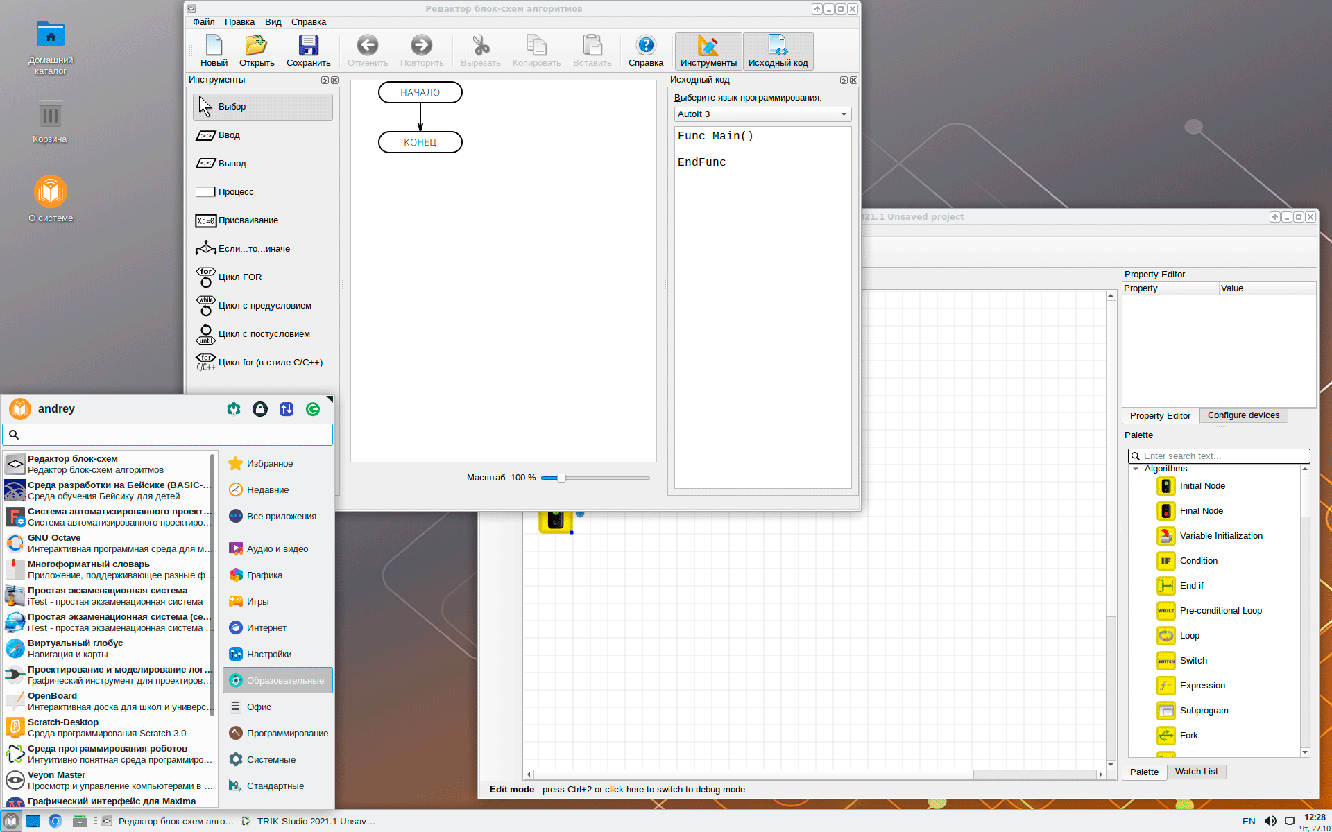Click the Subprogram palette block
The image size is (1332, 832).
click(x=1204, y=711)
